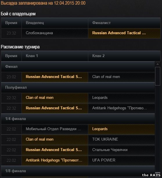Viewport: 162px width, 178px height.
Task: Open owner clan Слобожанщина
Action: (39, 33)
